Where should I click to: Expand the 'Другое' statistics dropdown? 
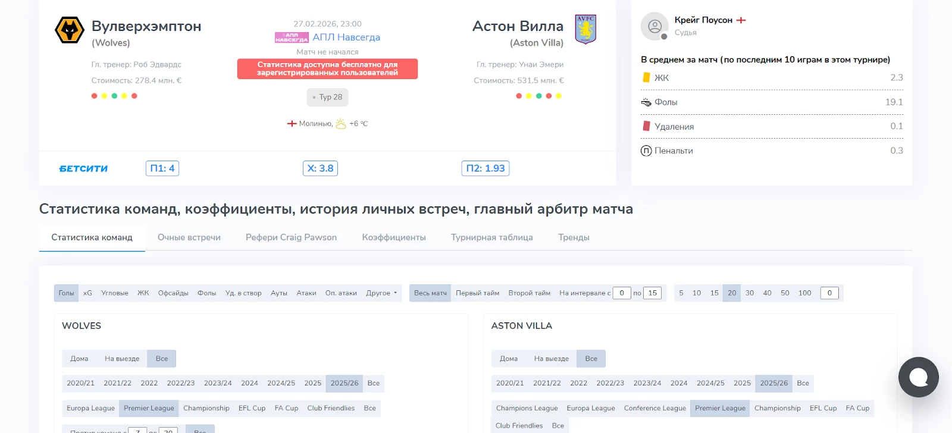(381, 293)
